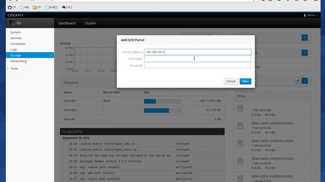Click the second blue plus button
The width and height of the screenshot is (325, 182).
305,53
